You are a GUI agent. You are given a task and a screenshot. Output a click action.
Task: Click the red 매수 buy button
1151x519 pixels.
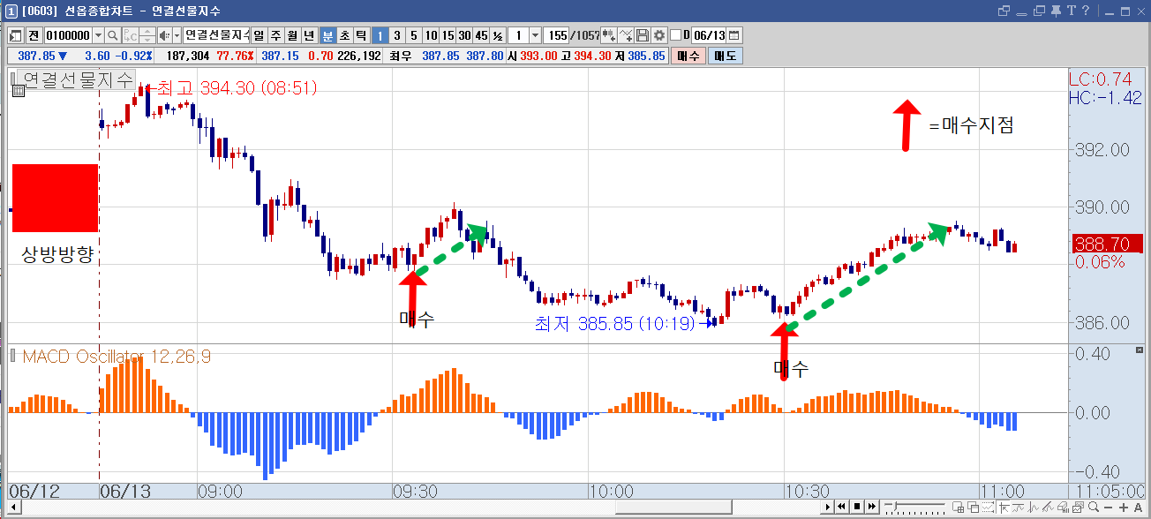[688, 56]
